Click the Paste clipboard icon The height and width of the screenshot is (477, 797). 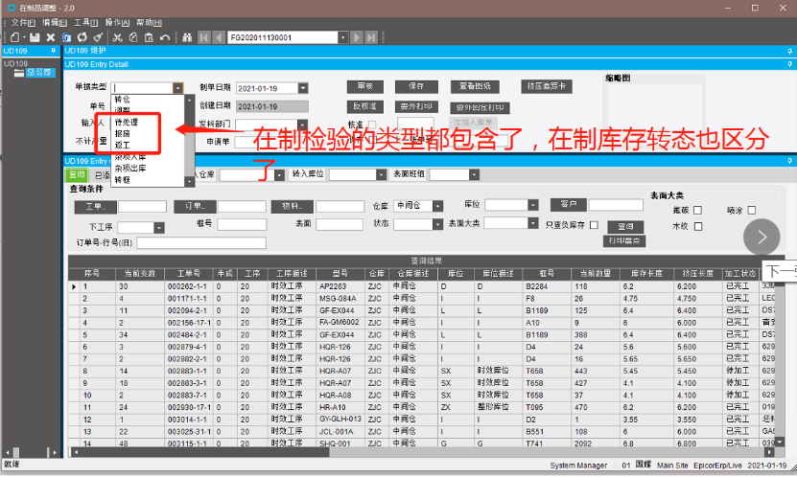tap(149, 37)
